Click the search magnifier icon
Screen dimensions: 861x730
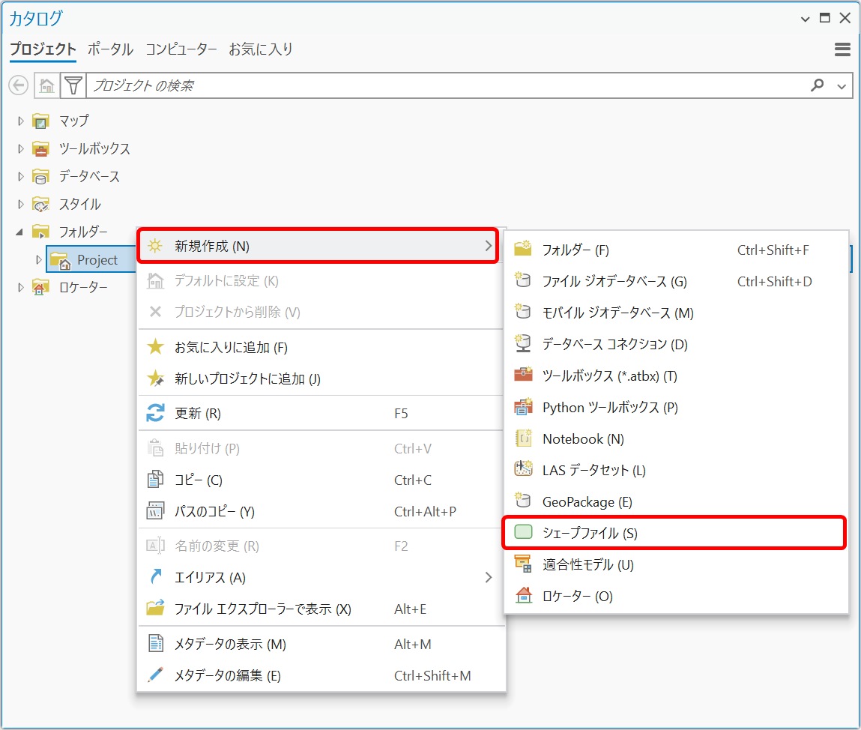[x=817, y=85]
